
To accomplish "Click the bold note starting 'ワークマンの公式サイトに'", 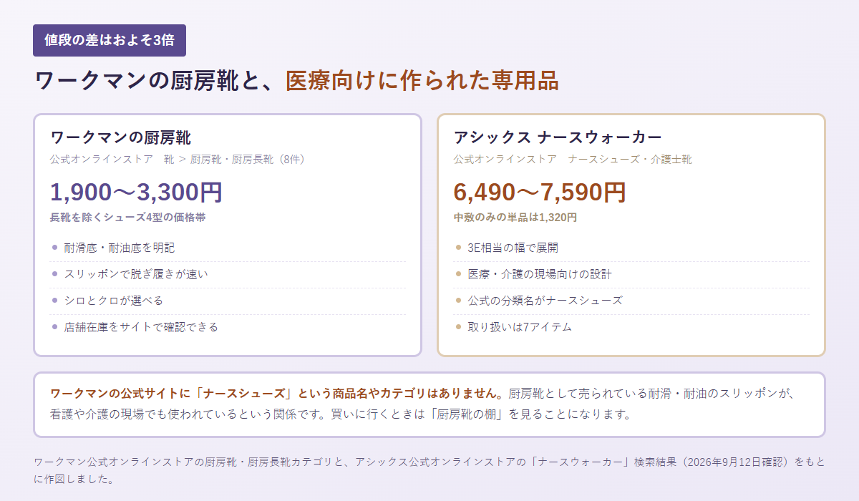I will (278, 394).
